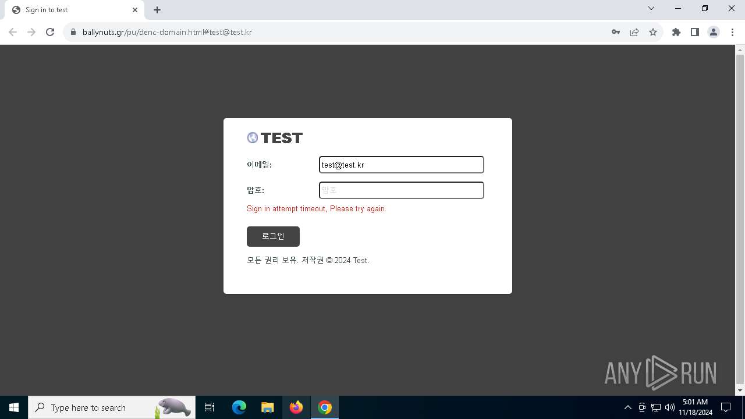Open Task View on the taskbar
Viewport: 745px width, 419px height.
[x=210, y=407]
